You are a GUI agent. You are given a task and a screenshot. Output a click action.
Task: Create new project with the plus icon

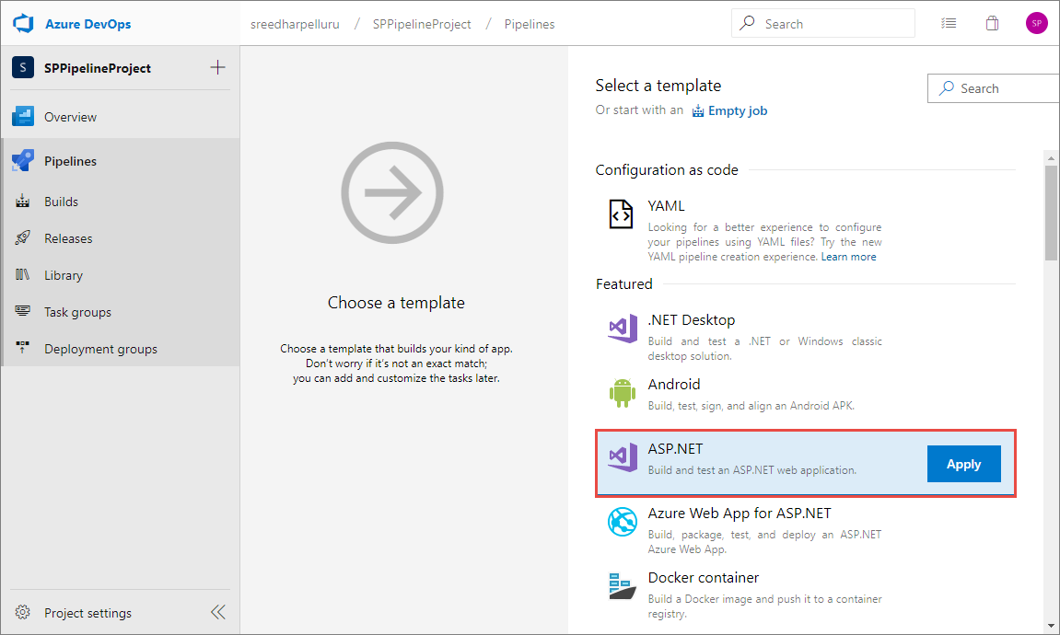(217, 67)
